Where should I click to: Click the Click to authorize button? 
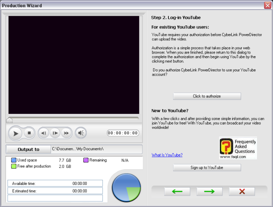tap(207, 96)
